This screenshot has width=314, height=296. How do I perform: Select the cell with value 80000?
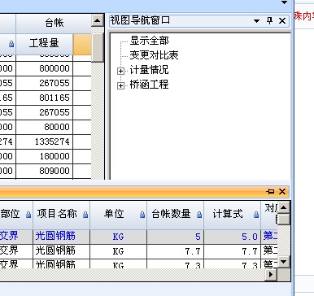44,127
